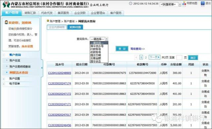Screen dimensions: 212x129
Task: Open 账户总览 in the sidebar
Action: [x=15, y=60]
